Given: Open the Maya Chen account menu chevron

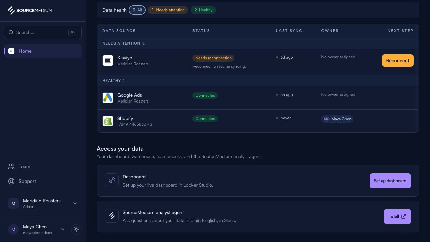Looking at the screenshot, I should point(63,229).
